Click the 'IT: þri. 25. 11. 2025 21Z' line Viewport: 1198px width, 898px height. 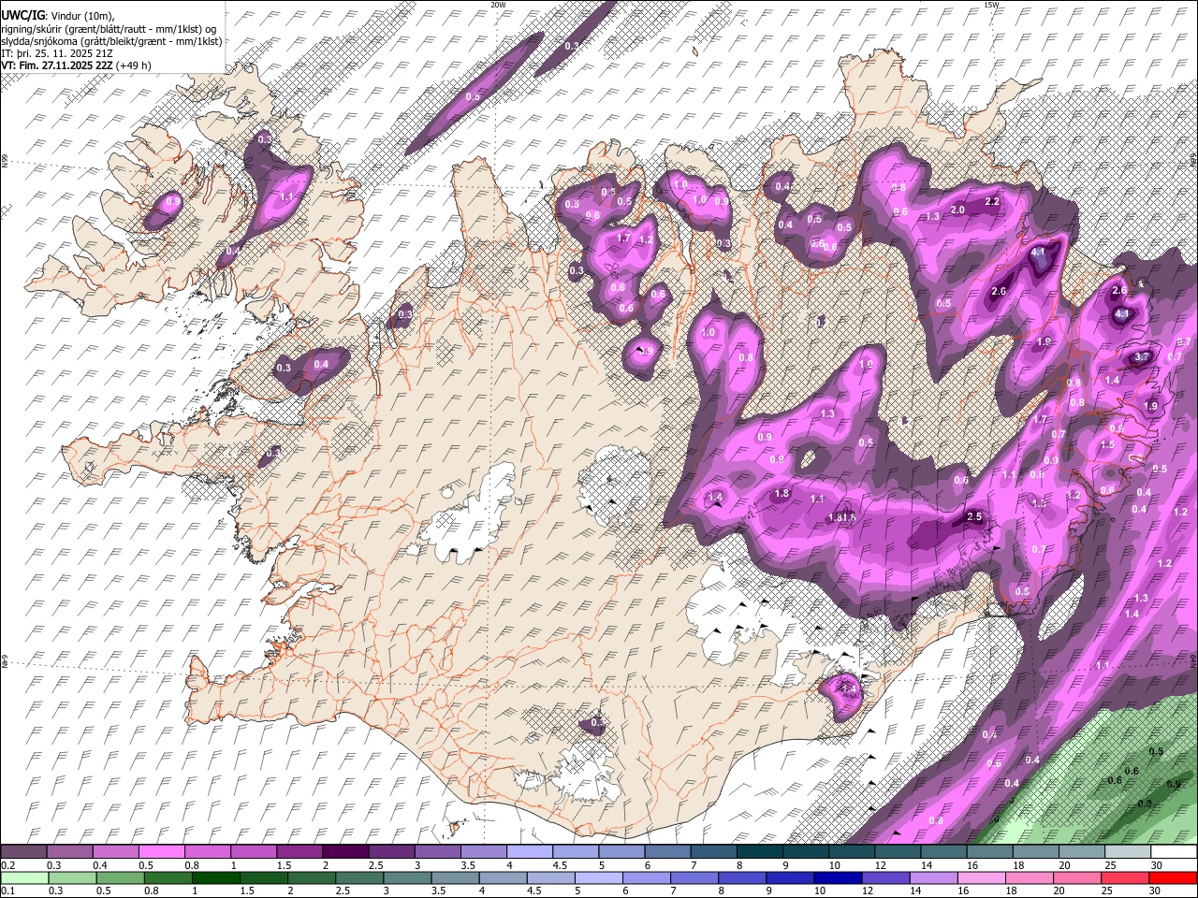point(57,53)
